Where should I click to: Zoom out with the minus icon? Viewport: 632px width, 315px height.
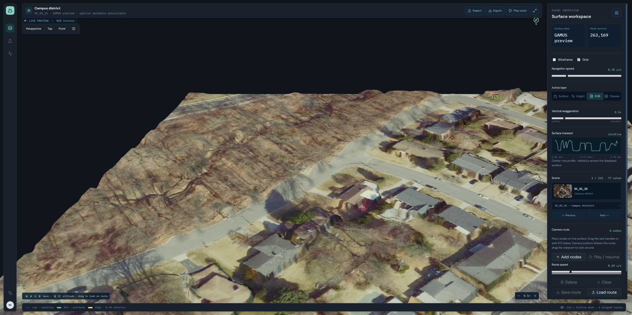[519, 296]
